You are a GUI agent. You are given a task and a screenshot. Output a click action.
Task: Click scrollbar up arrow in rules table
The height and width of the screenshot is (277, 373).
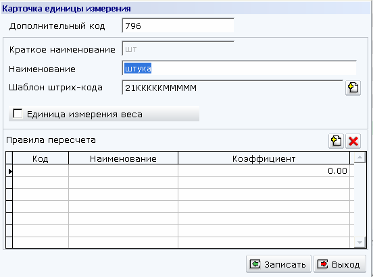click(x=359, y=157)
